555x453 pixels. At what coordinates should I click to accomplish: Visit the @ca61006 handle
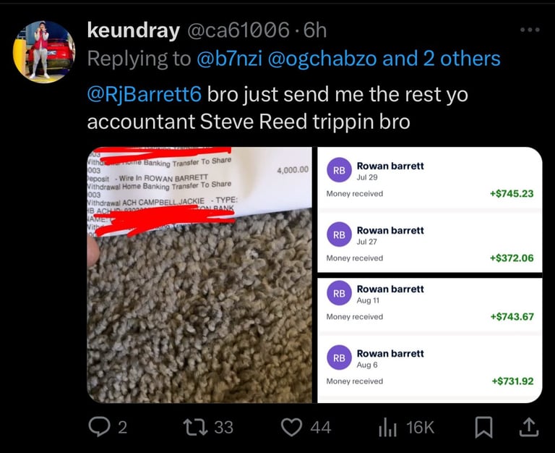coord(238,30)
